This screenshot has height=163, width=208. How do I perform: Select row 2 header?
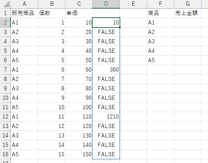(5, 23)
